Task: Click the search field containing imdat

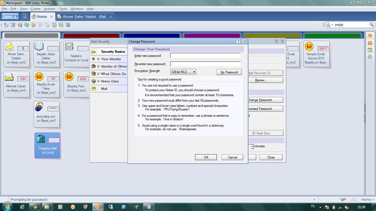Action: [x=351, y=25]
